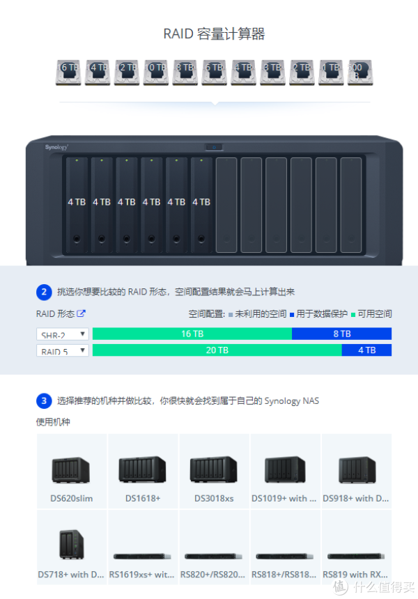418x599 pixels.
Task: Choose the 8 TB hard drive
Action: pos(185,72)
